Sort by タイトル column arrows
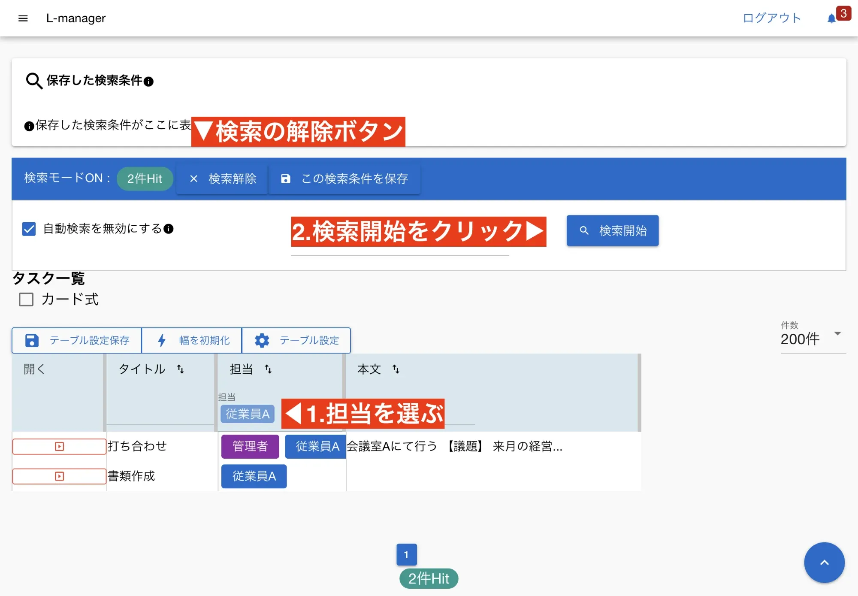The height and width of the screenshot is (596, 858). pyautogui.click(x=181, y=369)
